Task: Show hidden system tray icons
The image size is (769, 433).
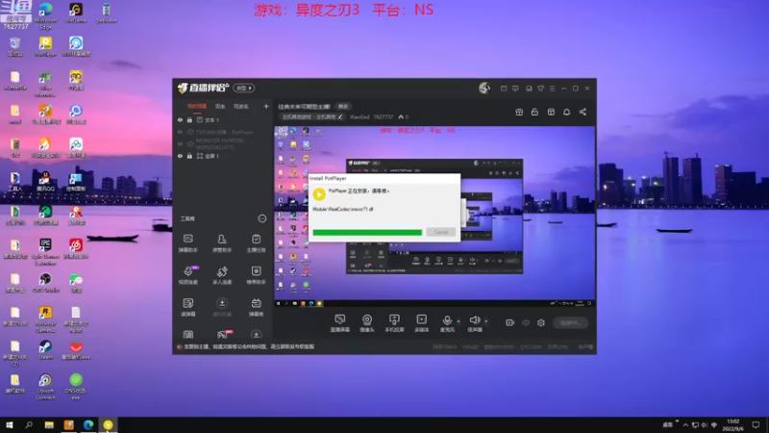Action: (685, 424)
